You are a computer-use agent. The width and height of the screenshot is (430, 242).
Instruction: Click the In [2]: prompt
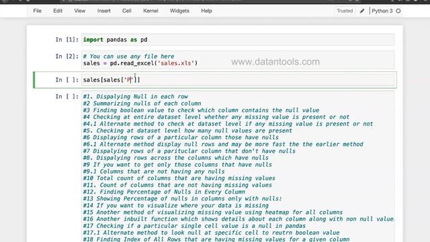(67, 56)
